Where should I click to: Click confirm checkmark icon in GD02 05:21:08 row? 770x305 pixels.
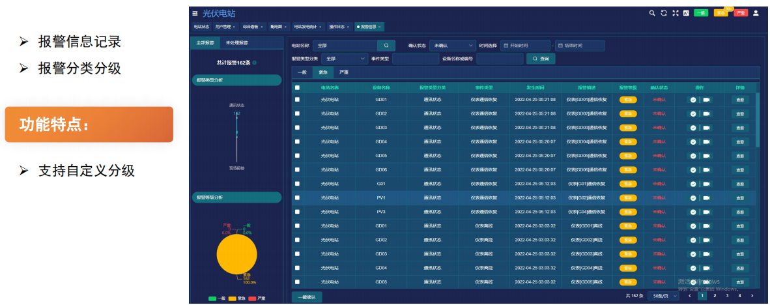tap(693, 113)
